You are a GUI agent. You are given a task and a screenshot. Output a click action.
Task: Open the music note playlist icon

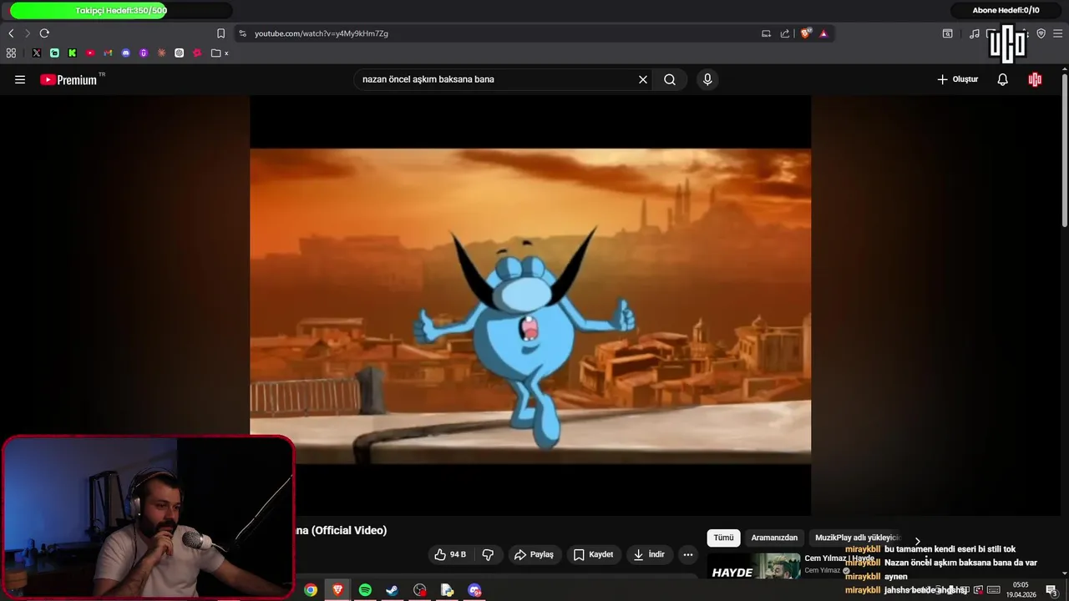pyautogui.click(x=974, y=33)
